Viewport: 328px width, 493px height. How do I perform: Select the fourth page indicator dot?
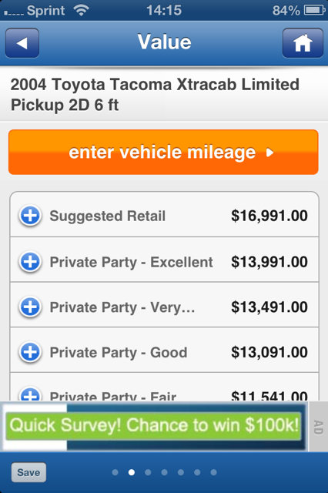(x=164, y=472)
